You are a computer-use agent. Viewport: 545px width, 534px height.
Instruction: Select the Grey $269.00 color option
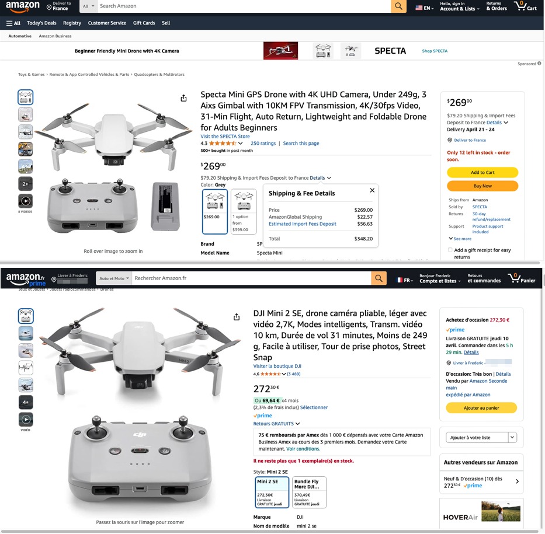(x=215, y=211)
